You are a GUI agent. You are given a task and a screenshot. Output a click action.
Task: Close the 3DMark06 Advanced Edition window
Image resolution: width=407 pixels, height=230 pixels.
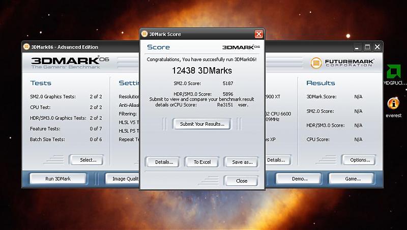coord(377,47)
